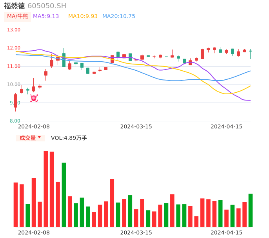The width and height of the screenshot is (269, 238).
Task: Click the 2024-04-15 date label under volume chart
Action: tap(227, 233)
